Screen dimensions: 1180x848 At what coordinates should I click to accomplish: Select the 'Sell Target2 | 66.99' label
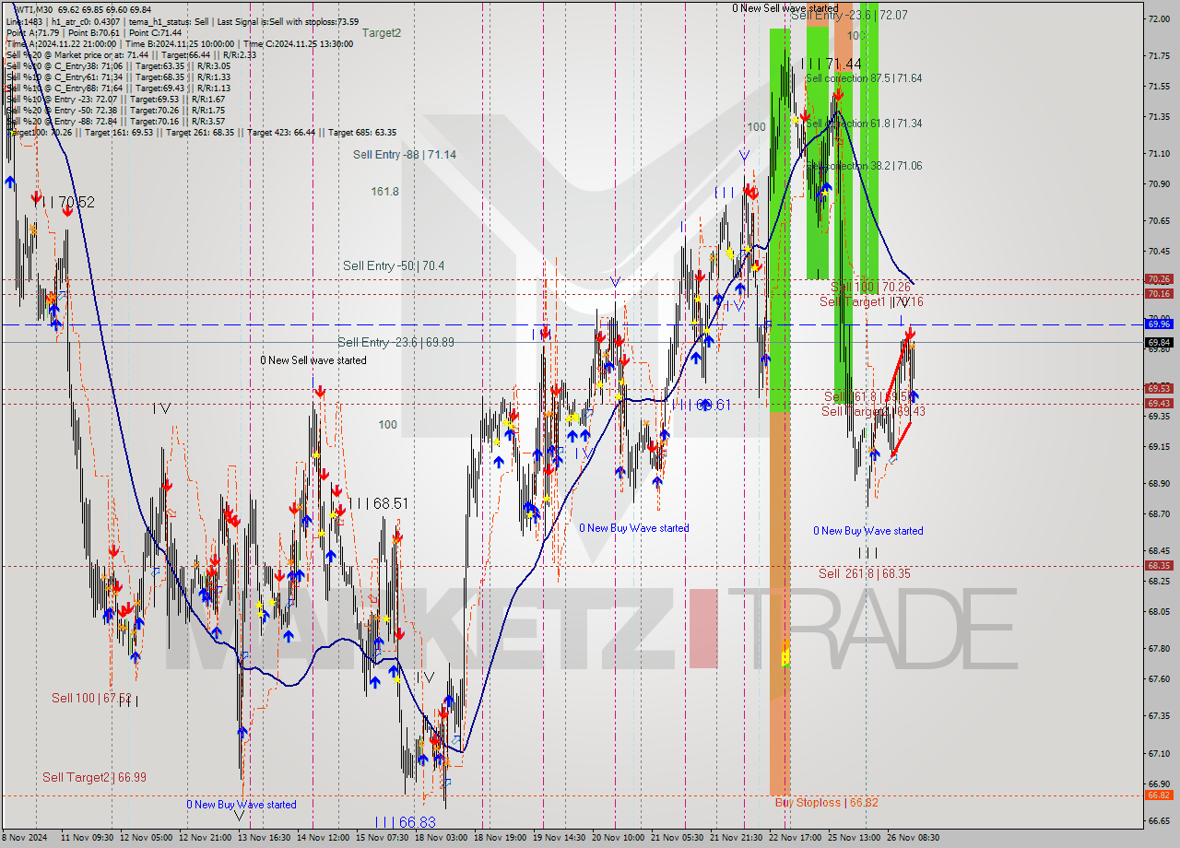pyautogui.click(x=94, y=778)
